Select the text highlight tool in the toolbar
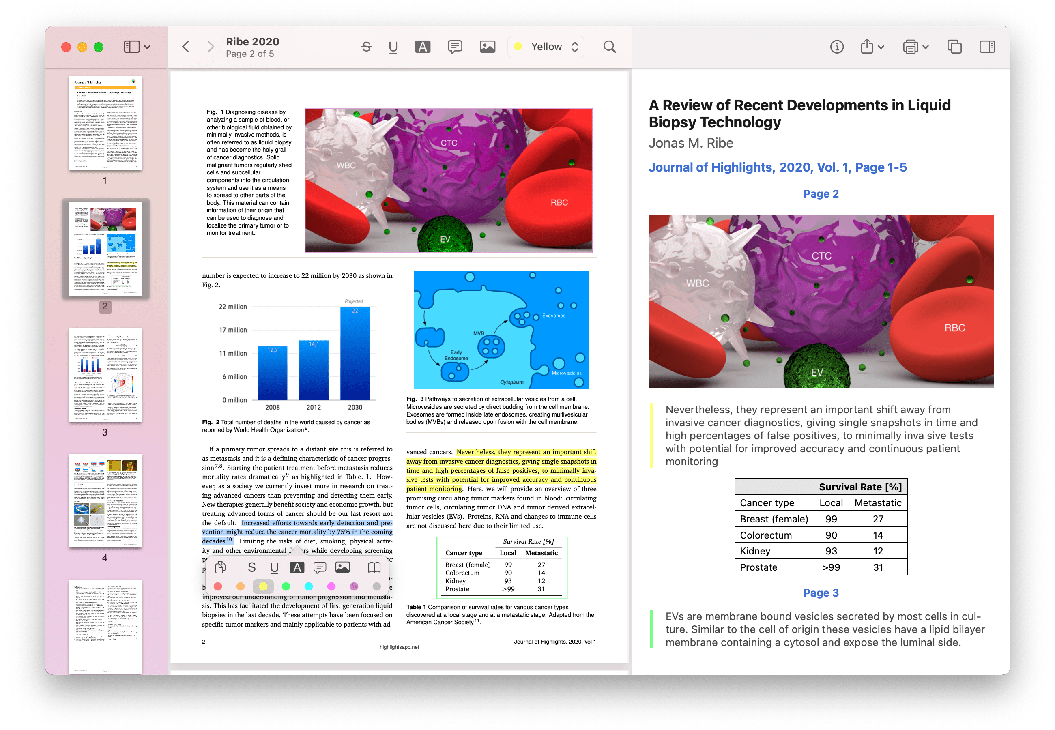This screenshot has height=730, width=1055. pos(423,47)
